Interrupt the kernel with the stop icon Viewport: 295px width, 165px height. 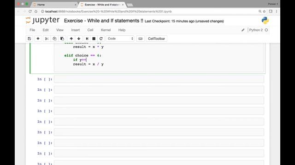94,38
